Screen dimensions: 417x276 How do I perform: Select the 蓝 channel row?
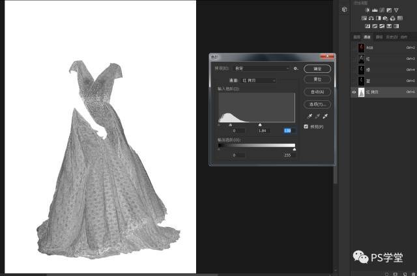point(384,81)
